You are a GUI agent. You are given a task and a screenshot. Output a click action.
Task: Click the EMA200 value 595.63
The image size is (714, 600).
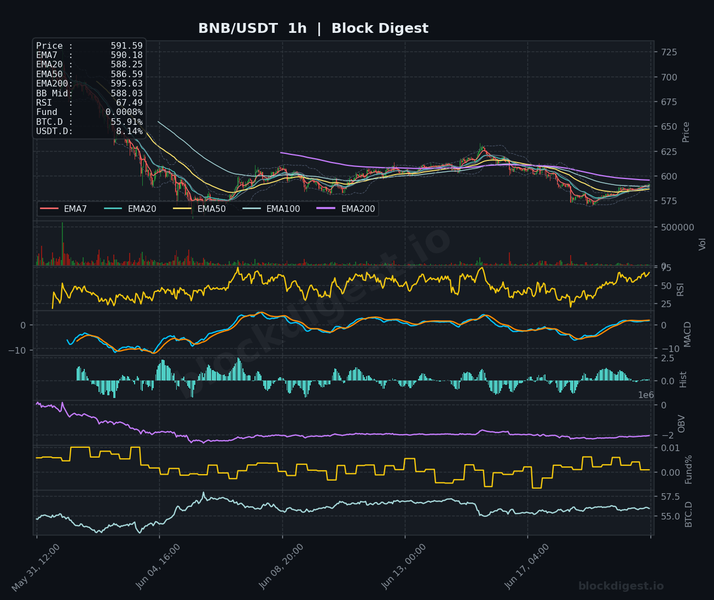click(126, 84)
